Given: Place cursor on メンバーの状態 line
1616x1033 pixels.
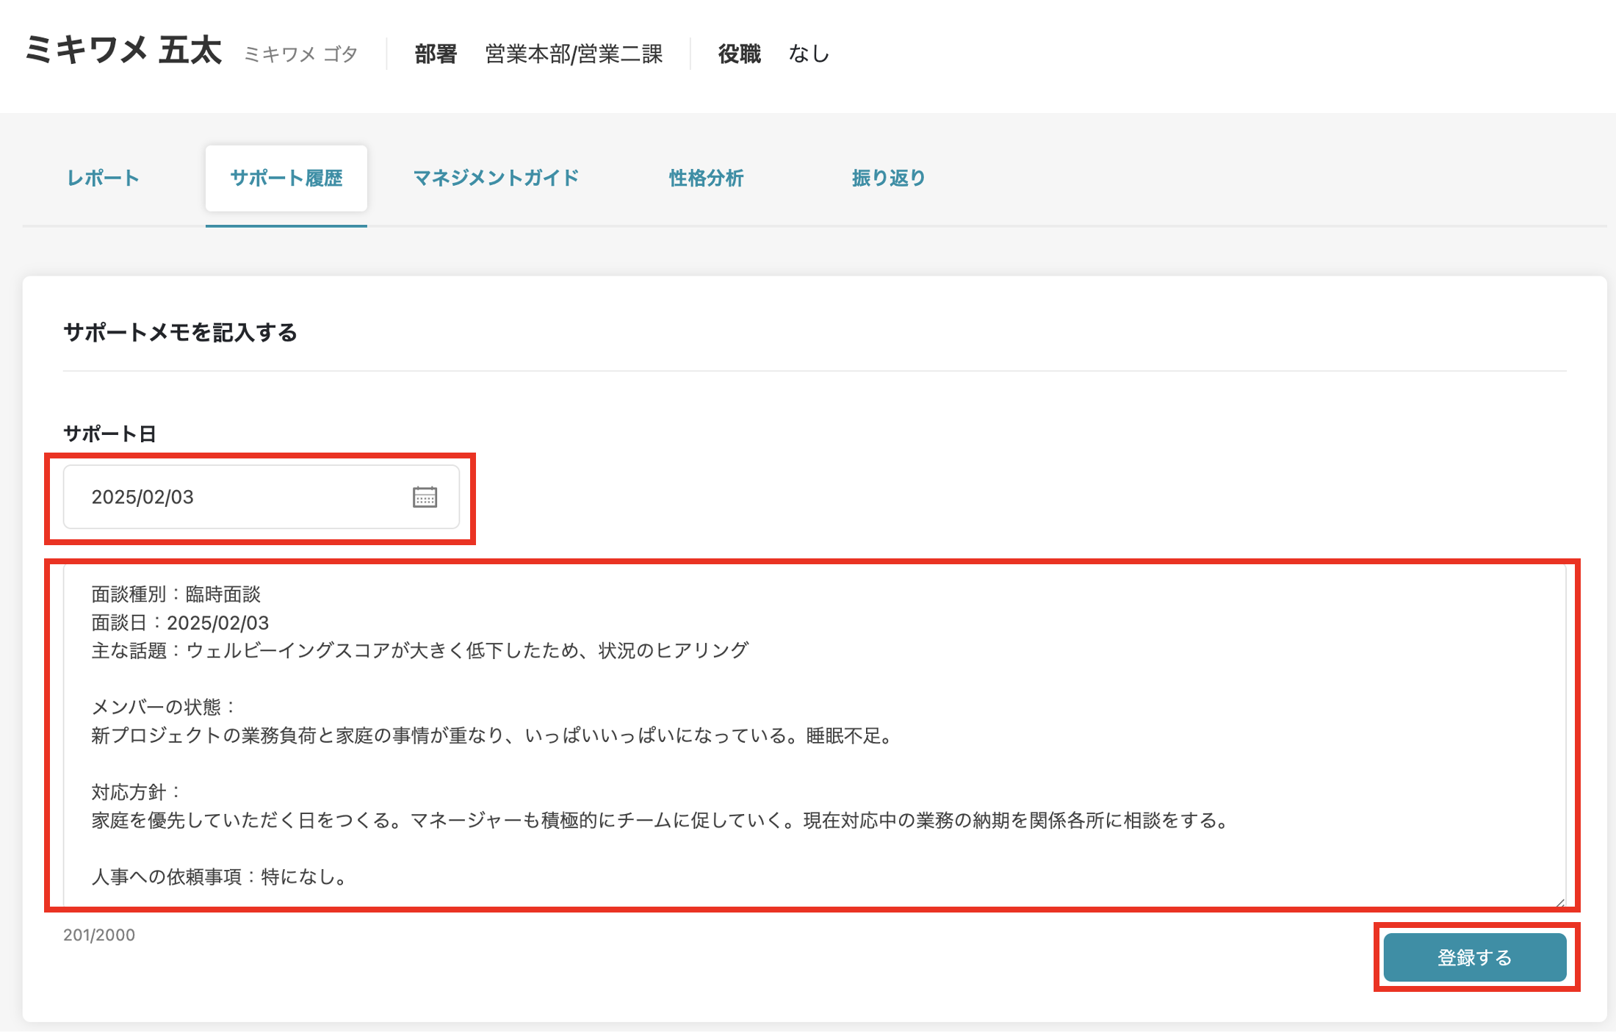Looking at the screenshot, I should pos(163,708).
